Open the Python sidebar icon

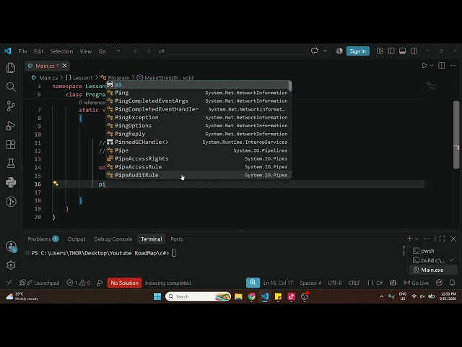pos(11,182)
